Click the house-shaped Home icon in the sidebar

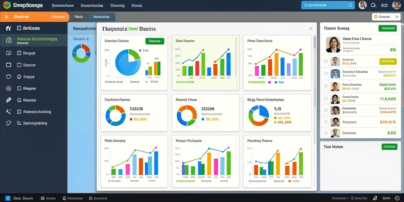tap(9, 28)
